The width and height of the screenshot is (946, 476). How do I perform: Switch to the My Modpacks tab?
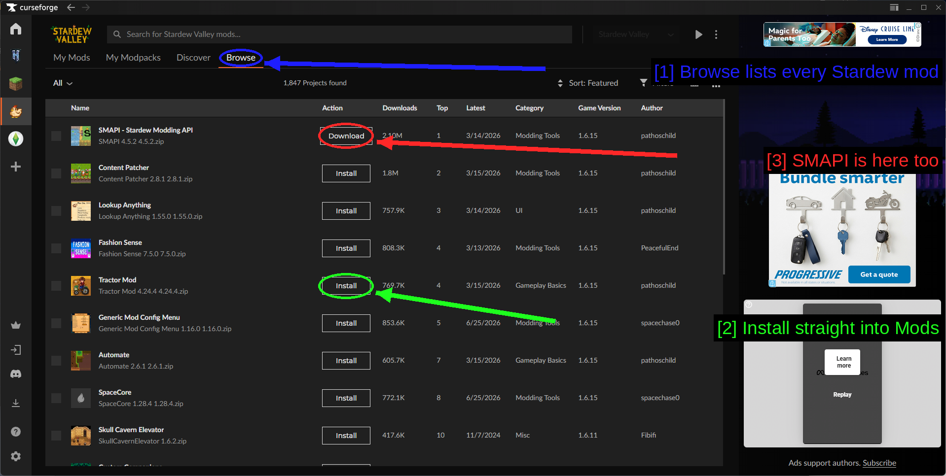133,58
